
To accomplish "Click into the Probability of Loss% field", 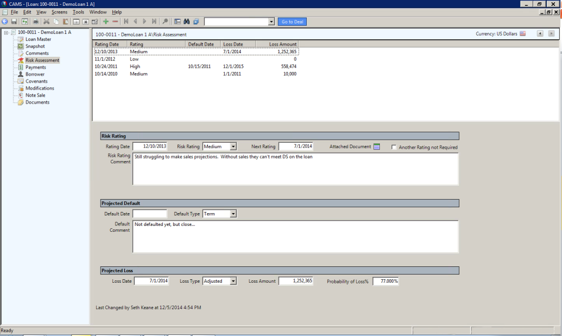I will click(x=386, y=282).
